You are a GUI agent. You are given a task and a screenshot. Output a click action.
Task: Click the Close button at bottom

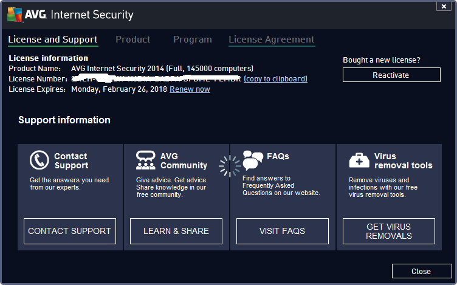pyautogui.click(x=421, y=271)
